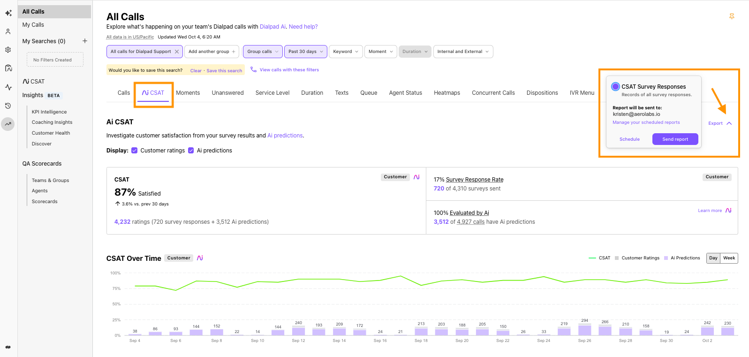The height and width of the screenshot is (357, 749).
Task: Open the history clock icon in left rail
Action: (x=8, y=106)
